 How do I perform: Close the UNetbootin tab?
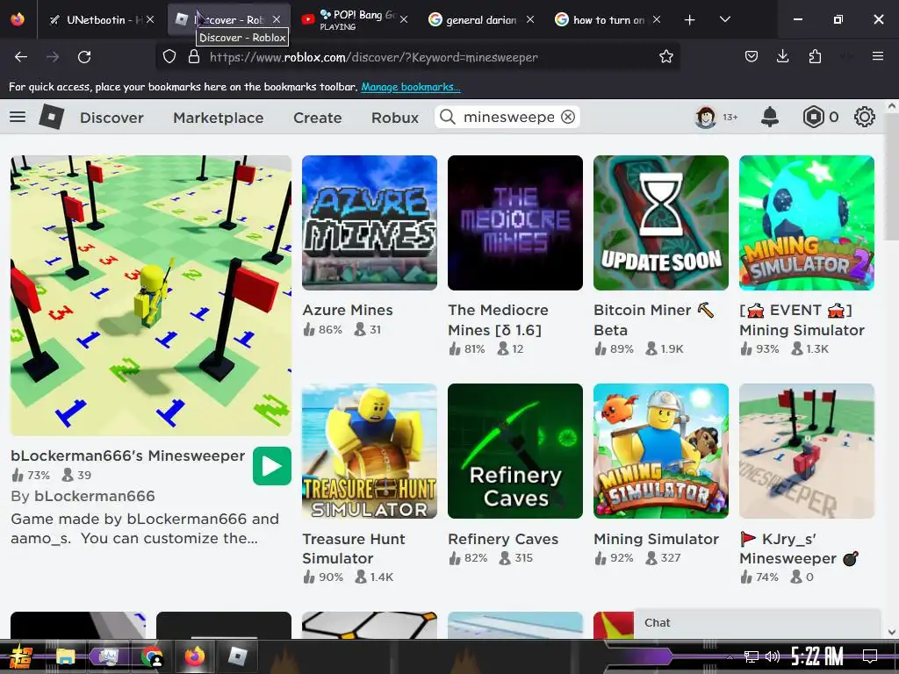[150, 19]
